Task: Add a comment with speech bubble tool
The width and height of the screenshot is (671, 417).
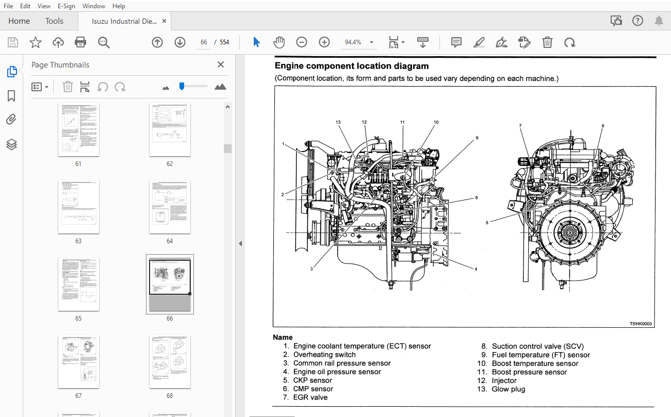Action: [456, 42]
